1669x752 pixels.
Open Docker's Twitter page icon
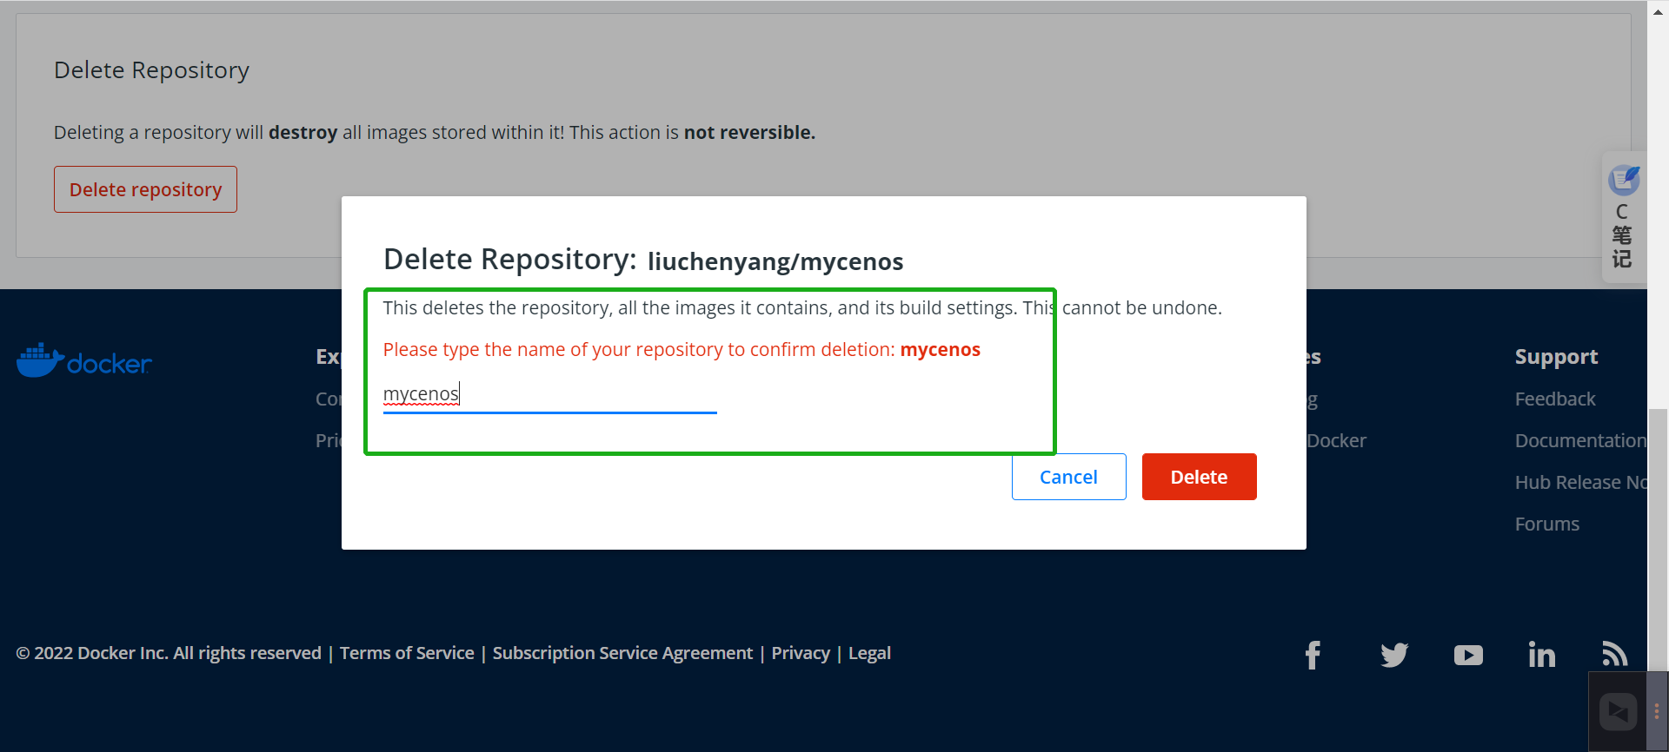pos(1394,655)
